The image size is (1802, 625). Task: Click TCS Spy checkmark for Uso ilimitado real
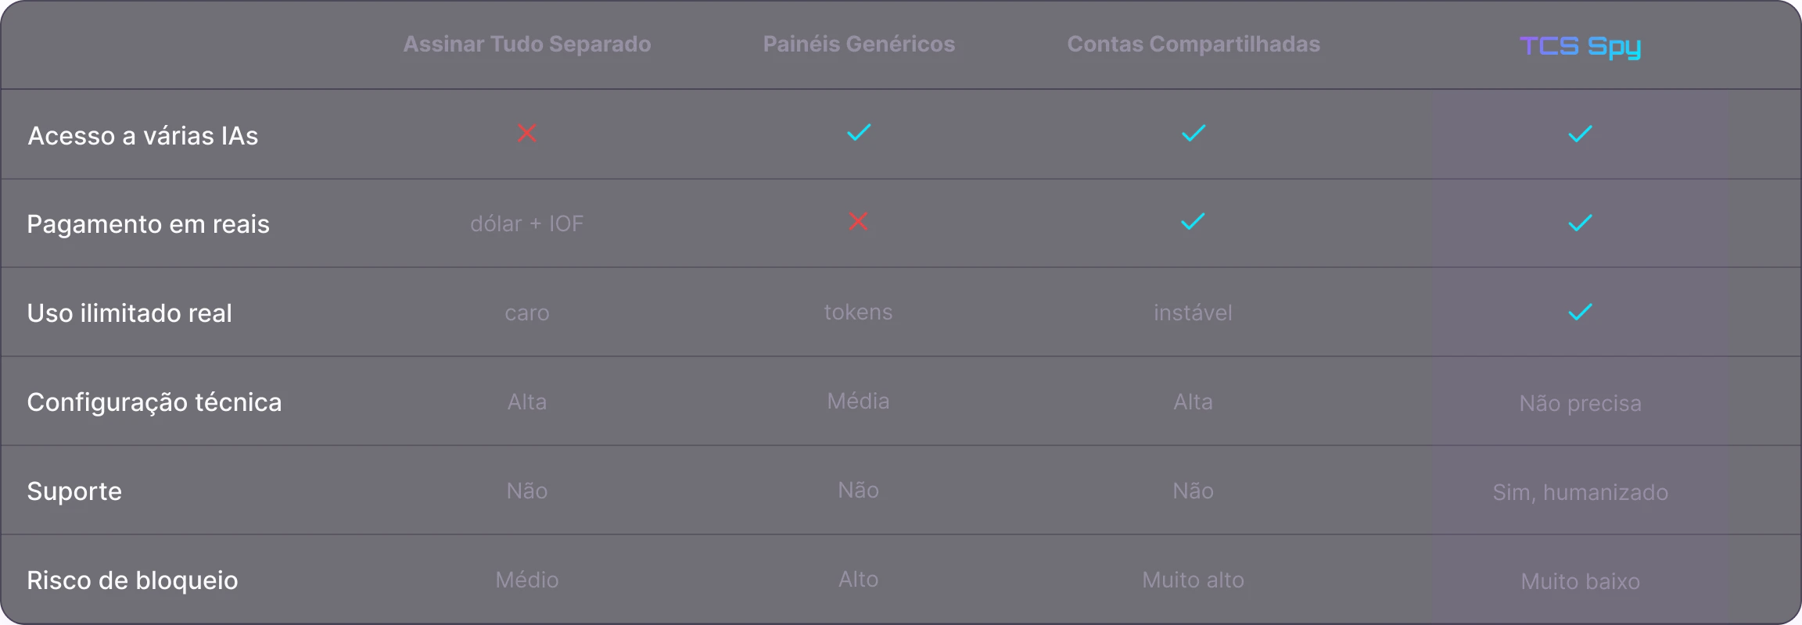[x=1580, y=312]
